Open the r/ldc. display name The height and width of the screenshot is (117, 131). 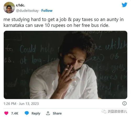pyautogui.click(x=20, y=5)
